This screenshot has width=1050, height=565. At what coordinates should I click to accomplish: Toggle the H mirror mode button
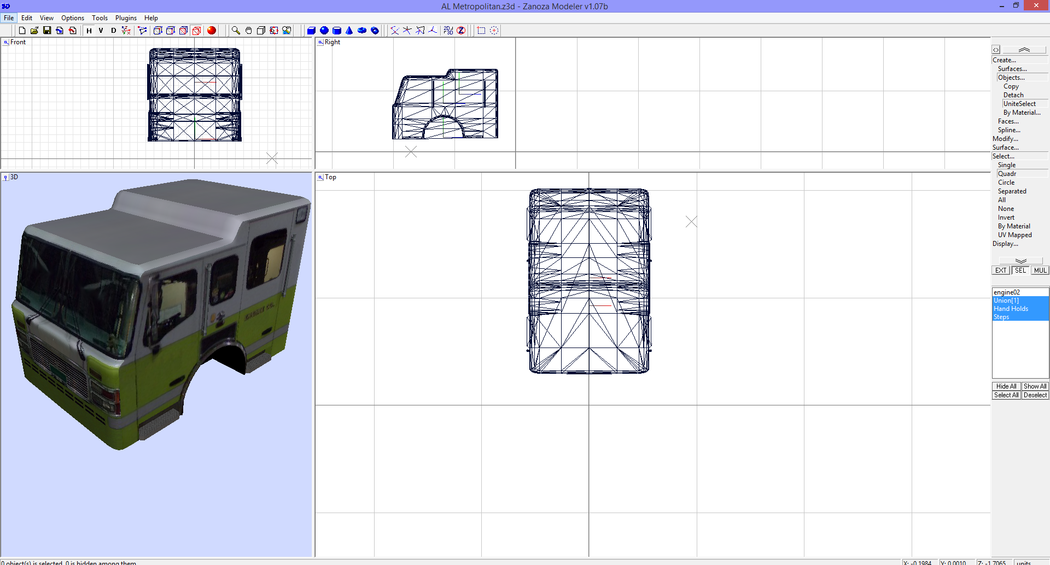coord(89,31)
